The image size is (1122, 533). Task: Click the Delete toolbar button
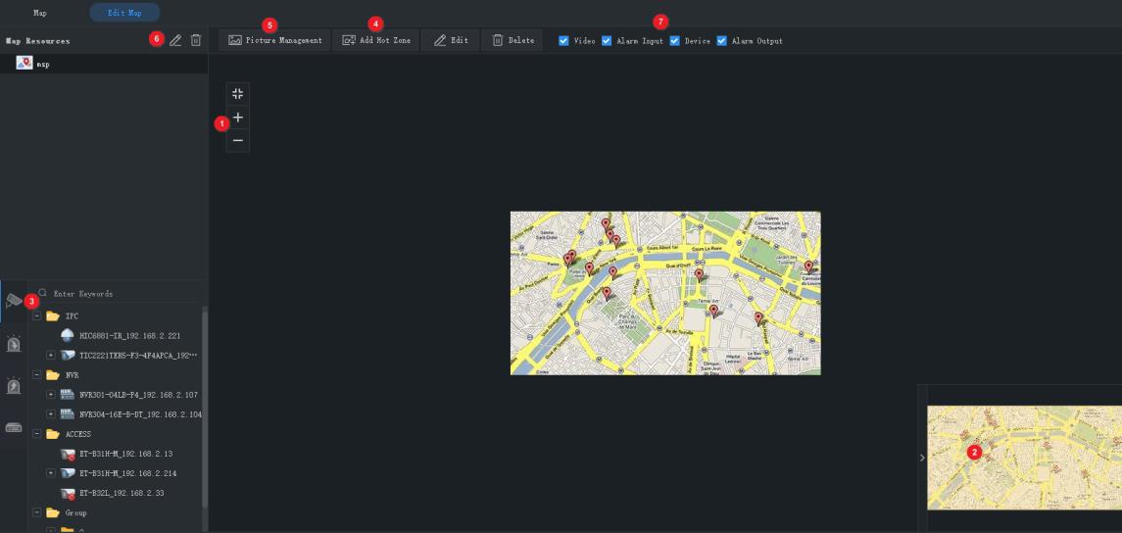click(512, 41)
